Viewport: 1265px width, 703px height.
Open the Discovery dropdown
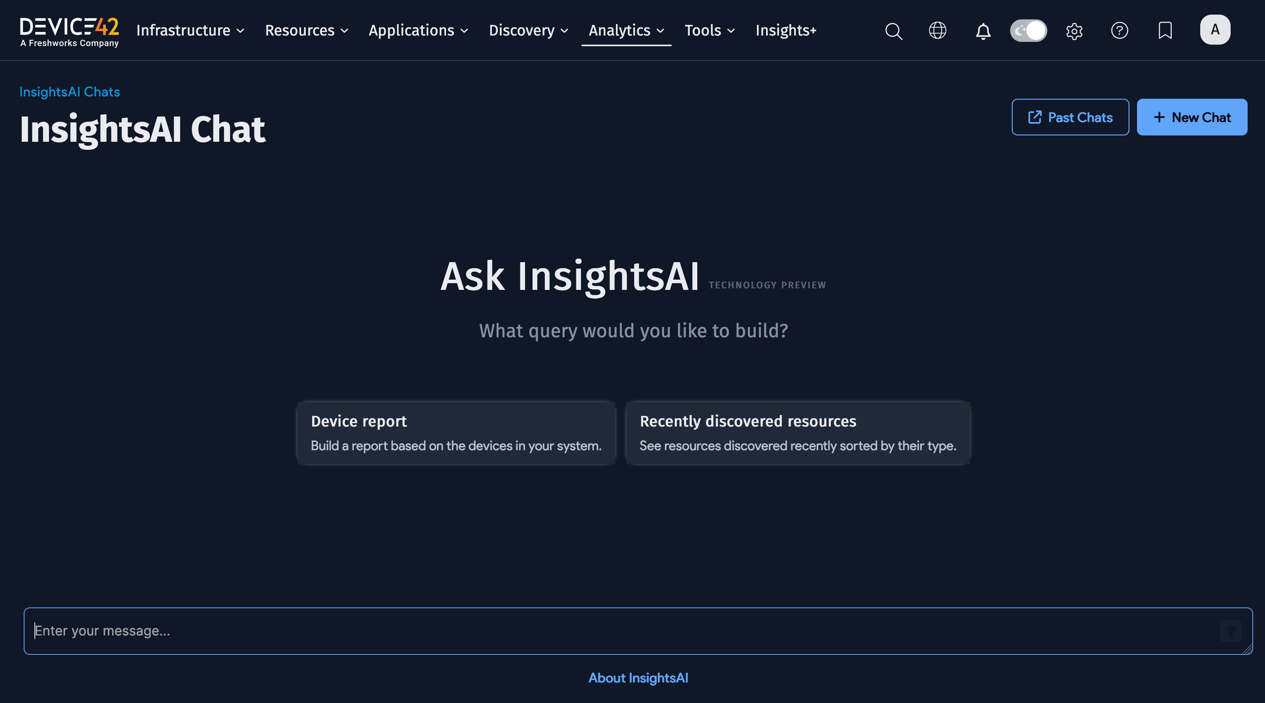(528, 30)
